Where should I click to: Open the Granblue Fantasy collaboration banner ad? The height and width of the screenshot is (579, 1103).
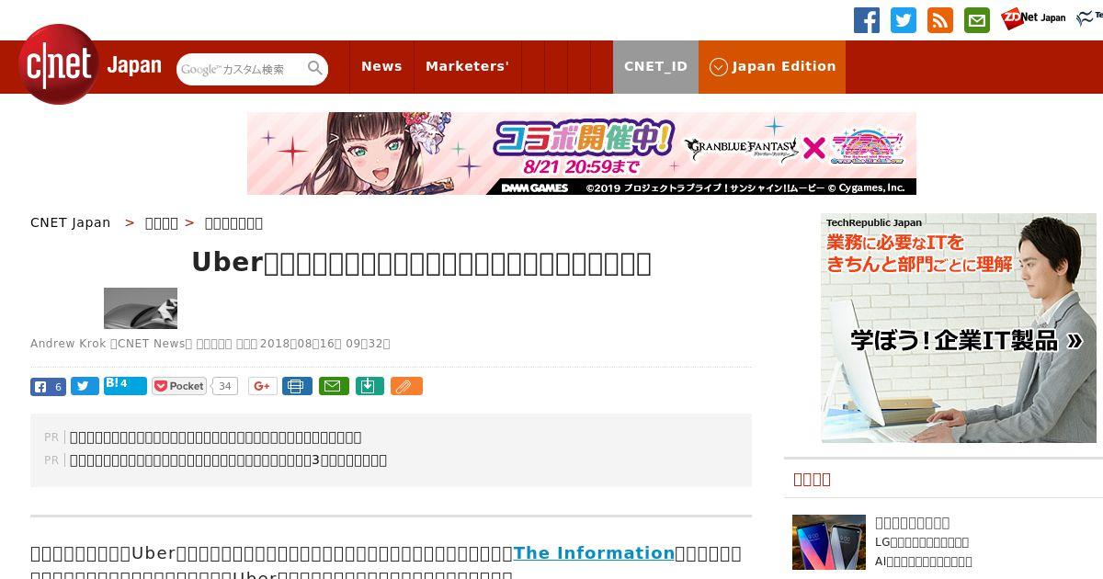click(x=581, y=153)
